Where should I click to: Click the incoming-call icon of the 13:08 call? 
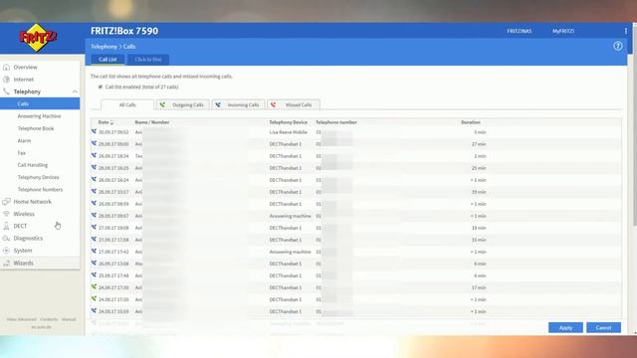[x=94, y=263]
